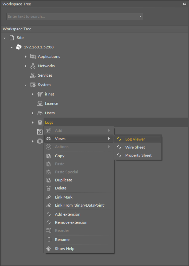
Task: Open the search box dropdown arrow
Action: [x=140, y=16]
